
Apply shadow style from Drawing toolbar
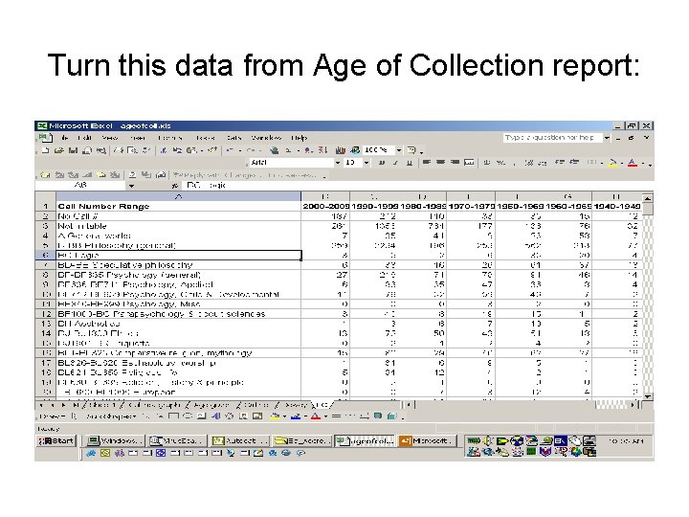(x=378, y=416)
